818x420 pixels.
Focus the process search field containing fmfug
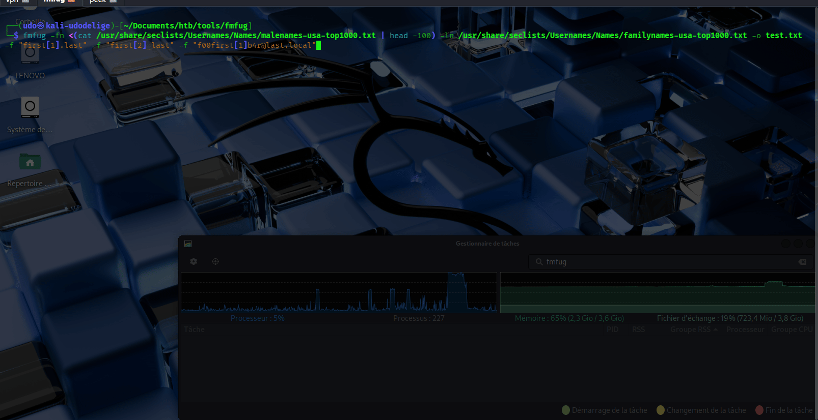670,262
